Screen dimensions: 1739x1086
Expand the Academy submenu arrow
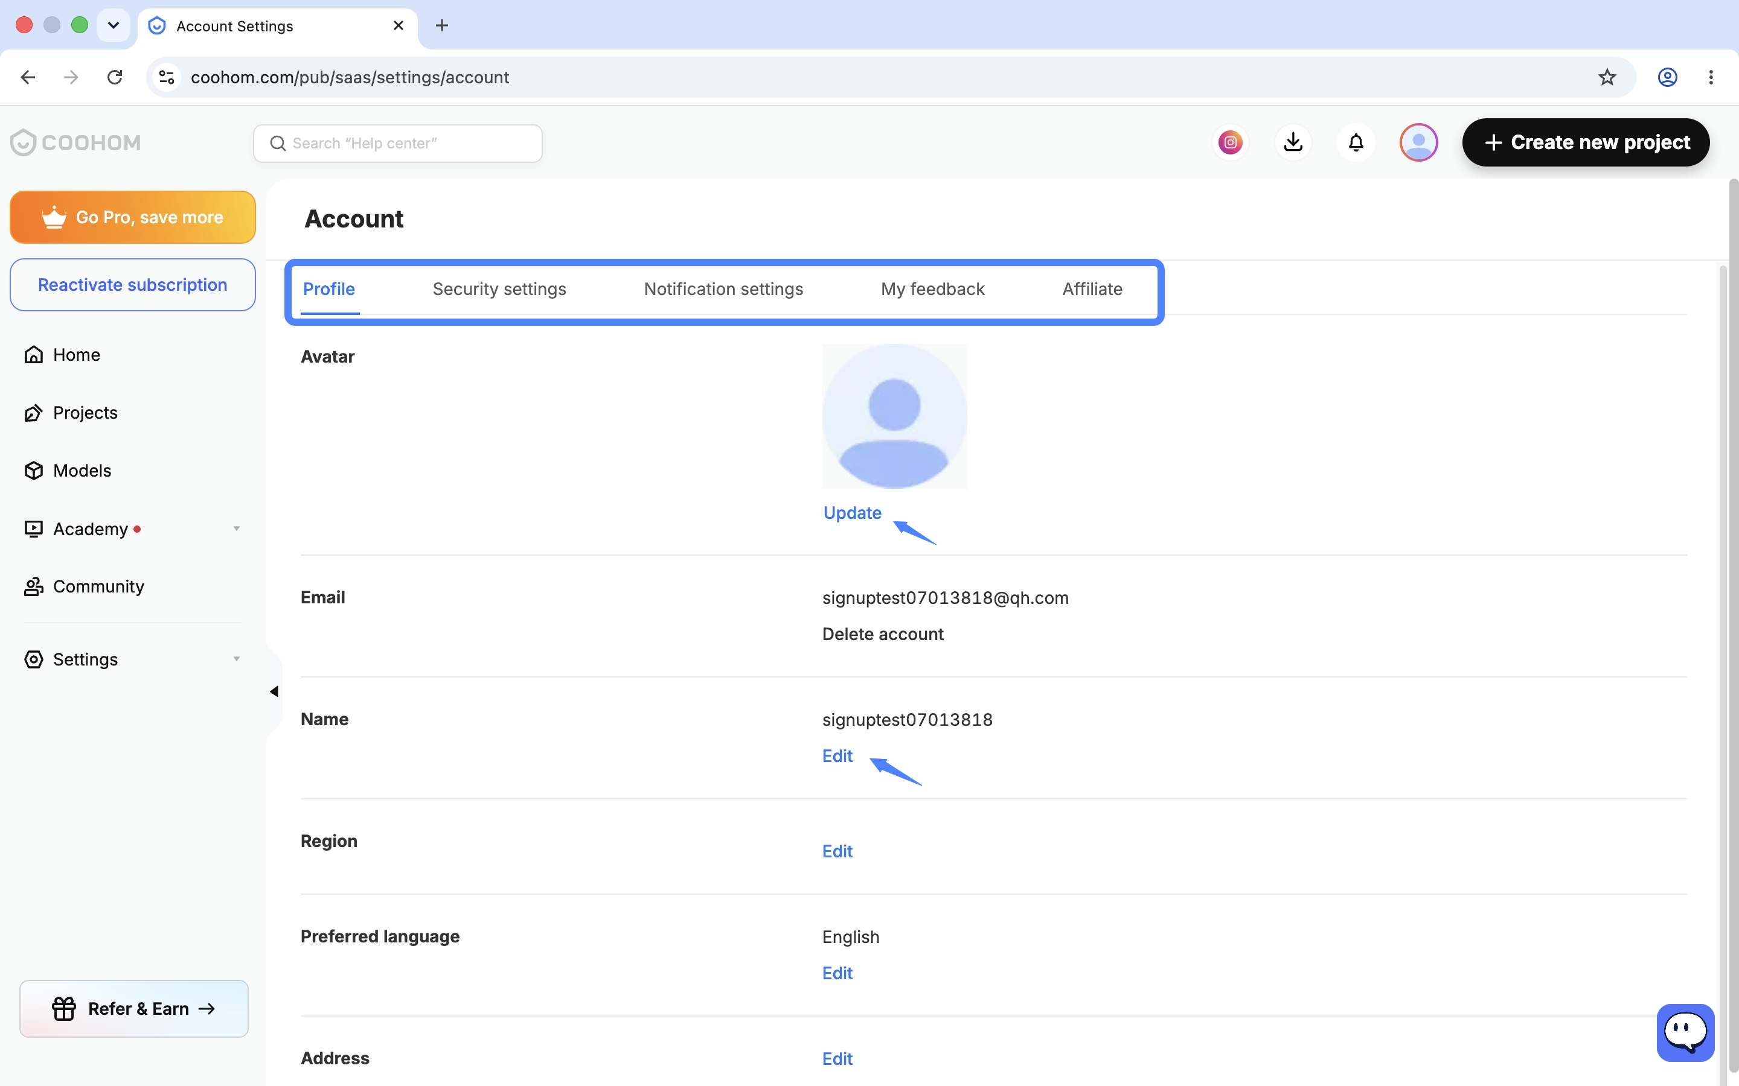tap(237, 529)
